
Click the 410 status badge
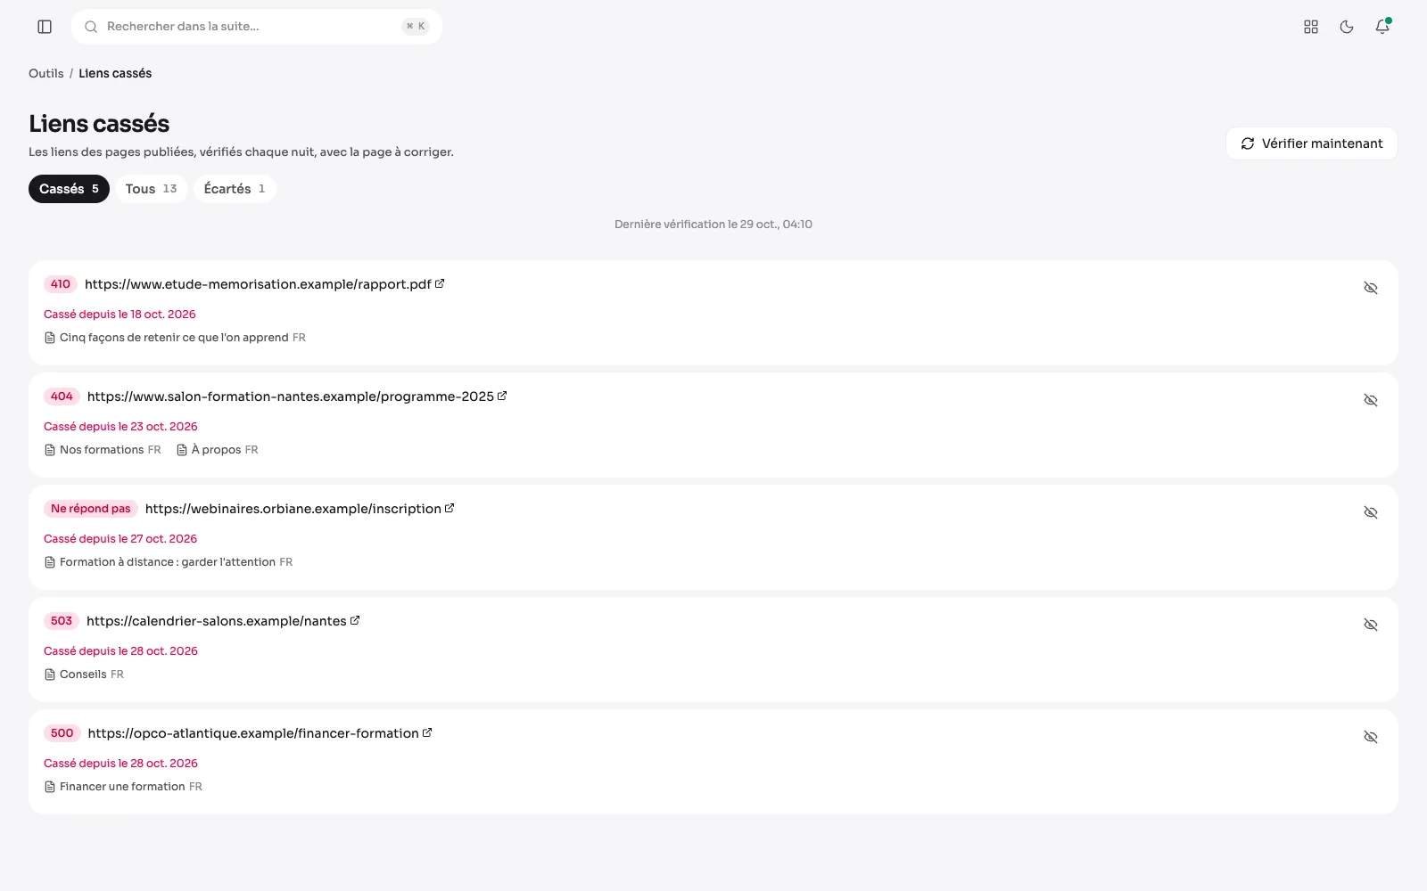pos(61,284)
